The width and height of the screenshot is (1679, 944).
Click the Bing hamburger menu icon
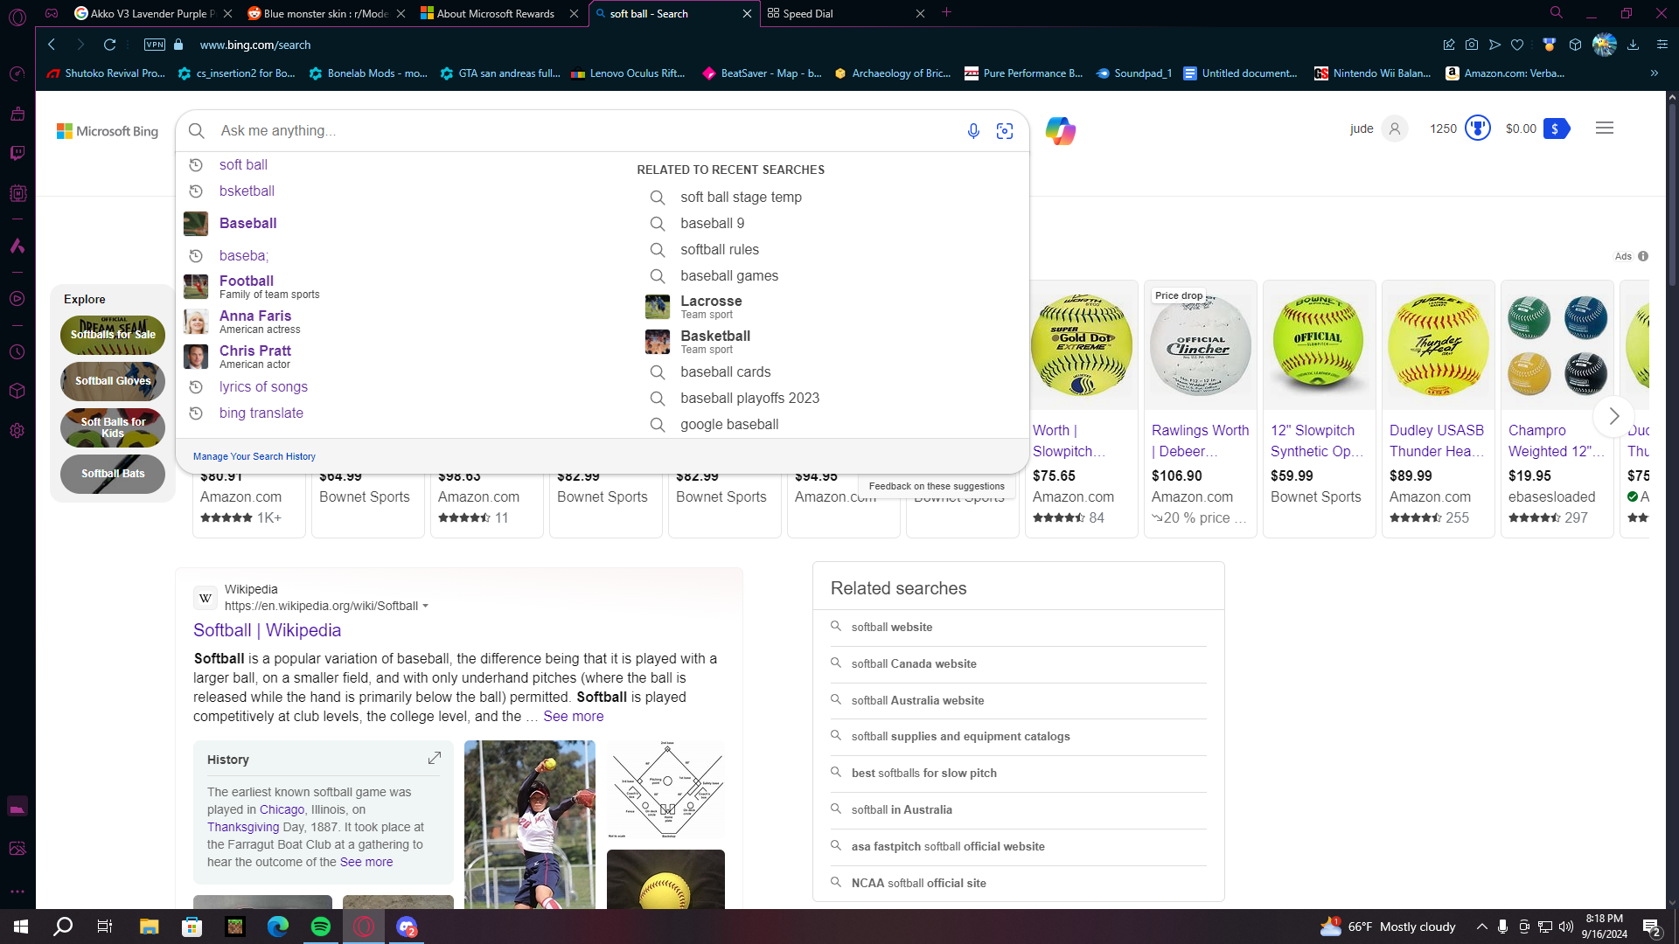1605,128
